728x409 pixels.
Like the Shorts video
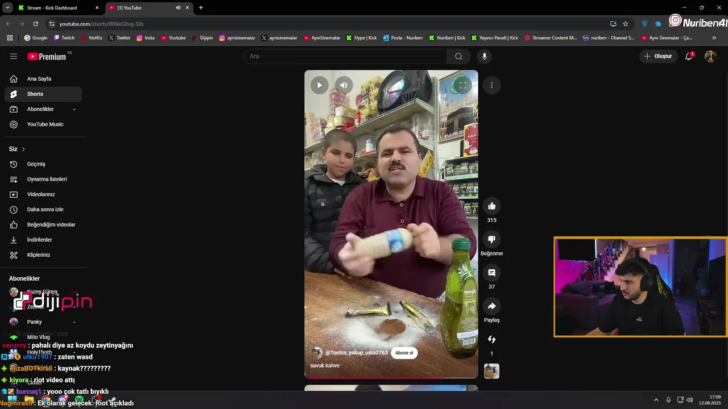[492, 206]
